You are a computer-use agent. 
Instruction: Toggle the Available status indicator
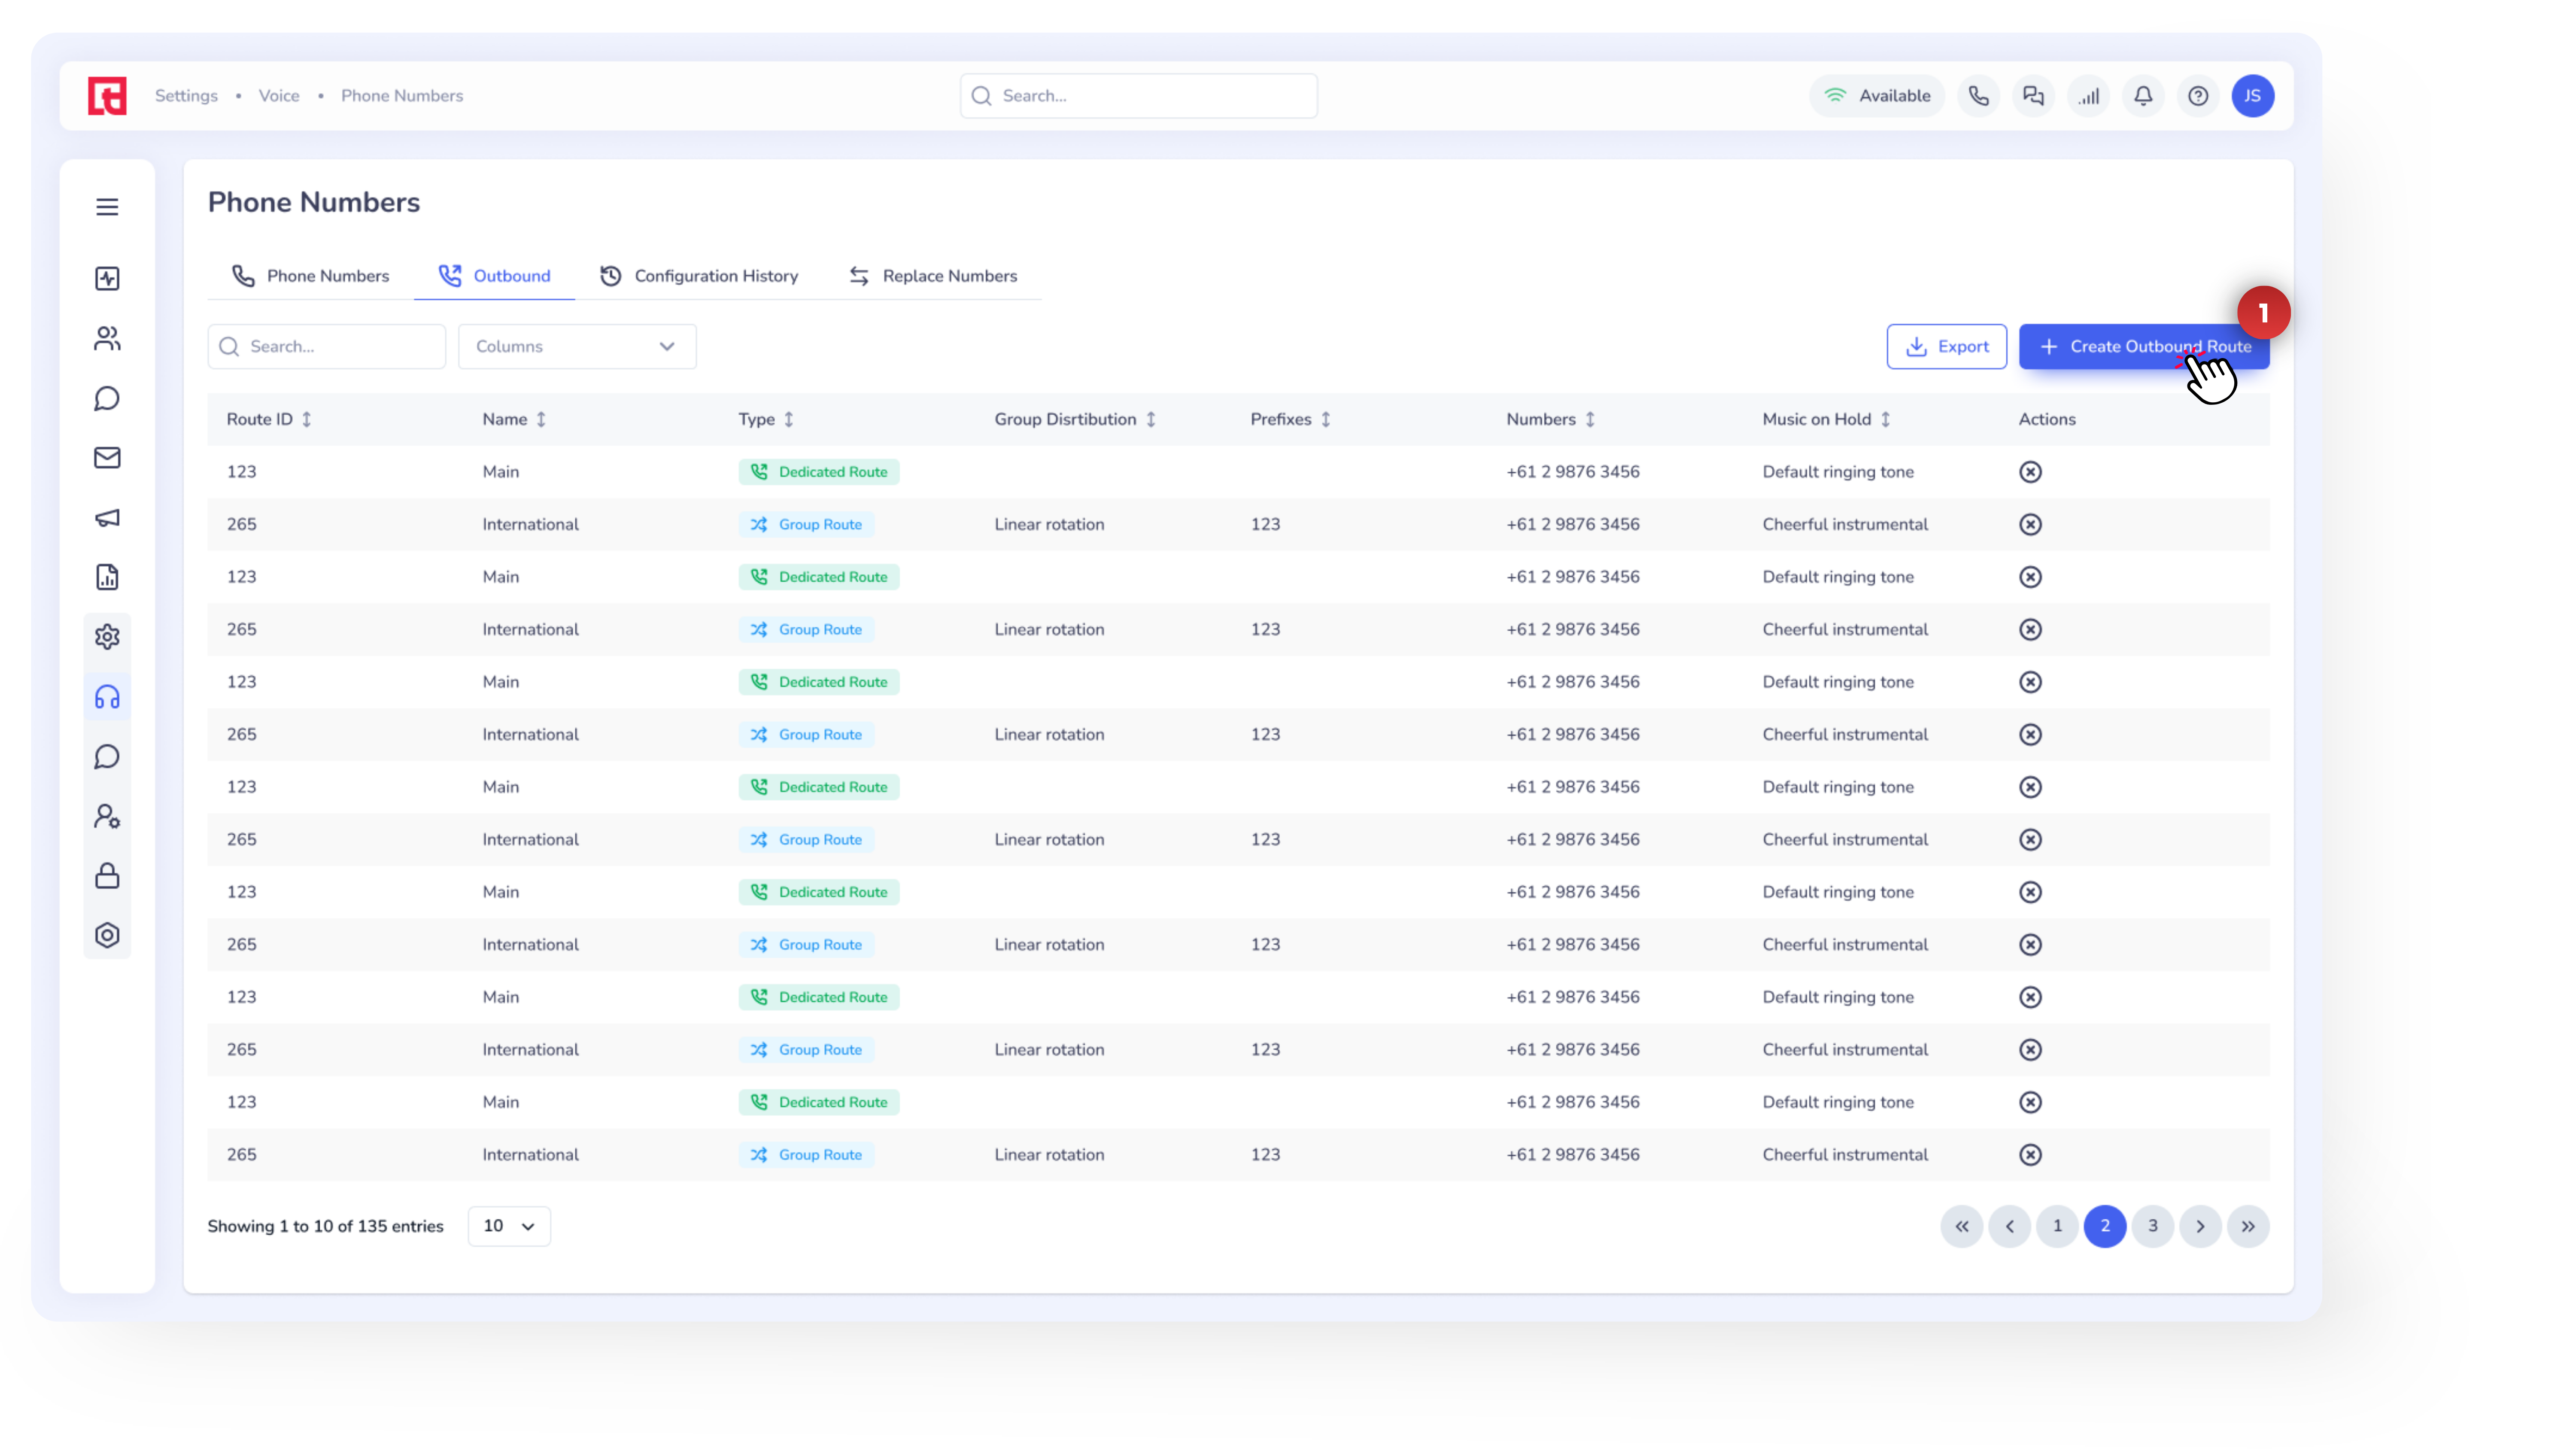[x=1877, y=96]
